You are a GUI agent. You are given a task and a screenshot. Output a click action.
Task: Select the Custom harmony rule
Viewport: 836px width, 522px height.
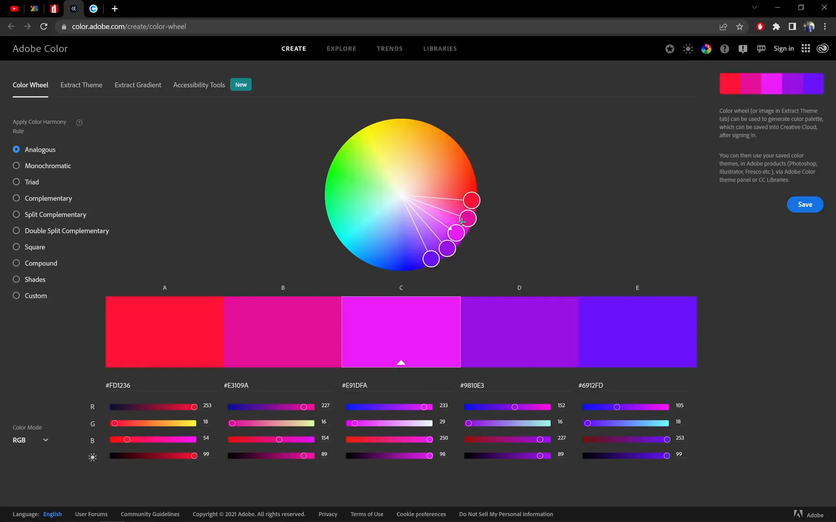tap(30, 296)
